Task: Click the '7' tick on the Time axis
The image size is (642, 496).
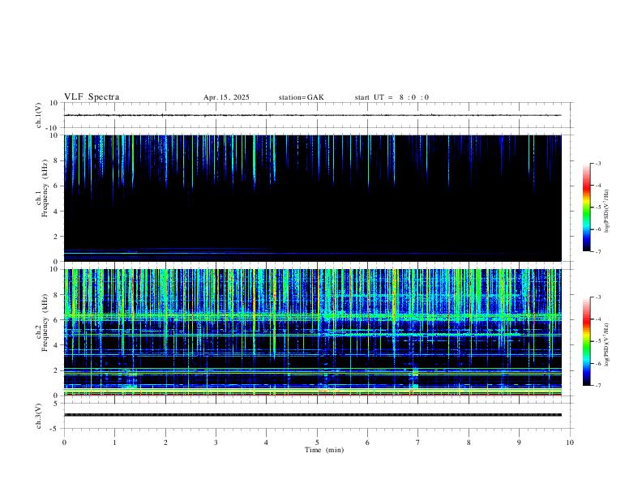Action: click(418, 443)
